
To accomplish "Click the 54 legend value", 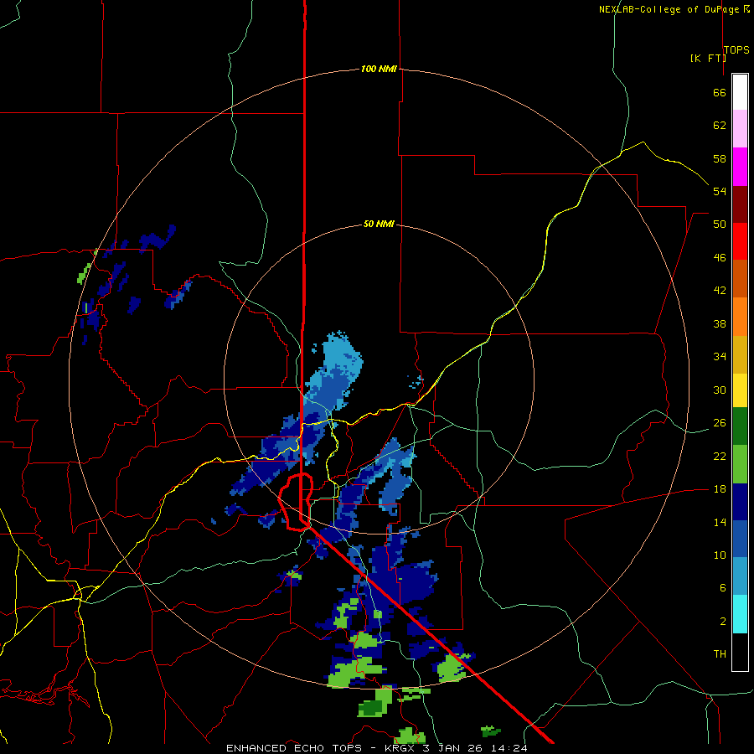I will click(x=720, y=191).
